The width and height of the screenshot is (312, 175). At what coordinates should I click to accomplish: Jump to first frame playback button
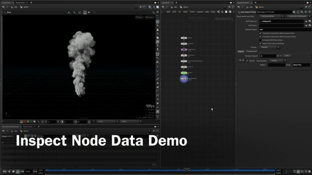(x=4, y=172)
